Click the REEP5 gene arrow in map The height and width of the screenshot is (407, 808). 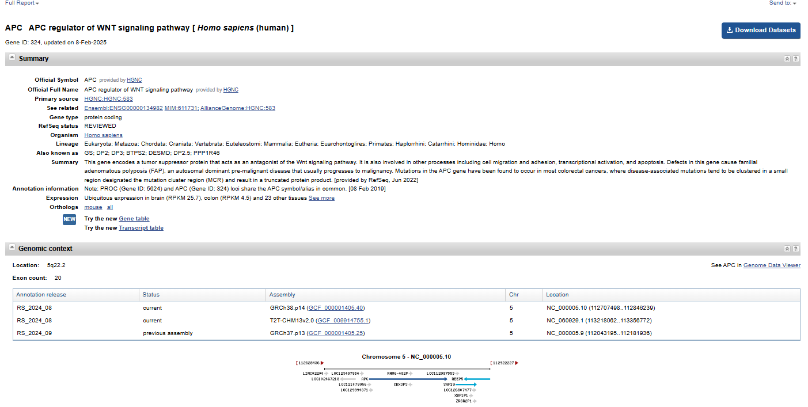(477, 379)
